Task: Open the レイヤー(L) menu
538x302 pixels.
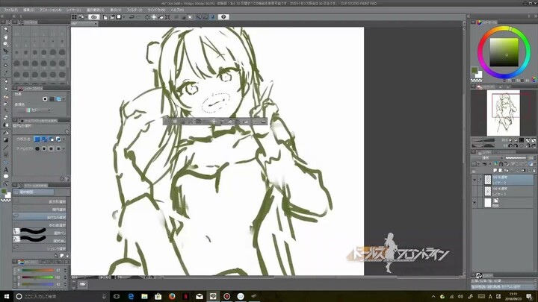Action: click(x=73, y=10)
